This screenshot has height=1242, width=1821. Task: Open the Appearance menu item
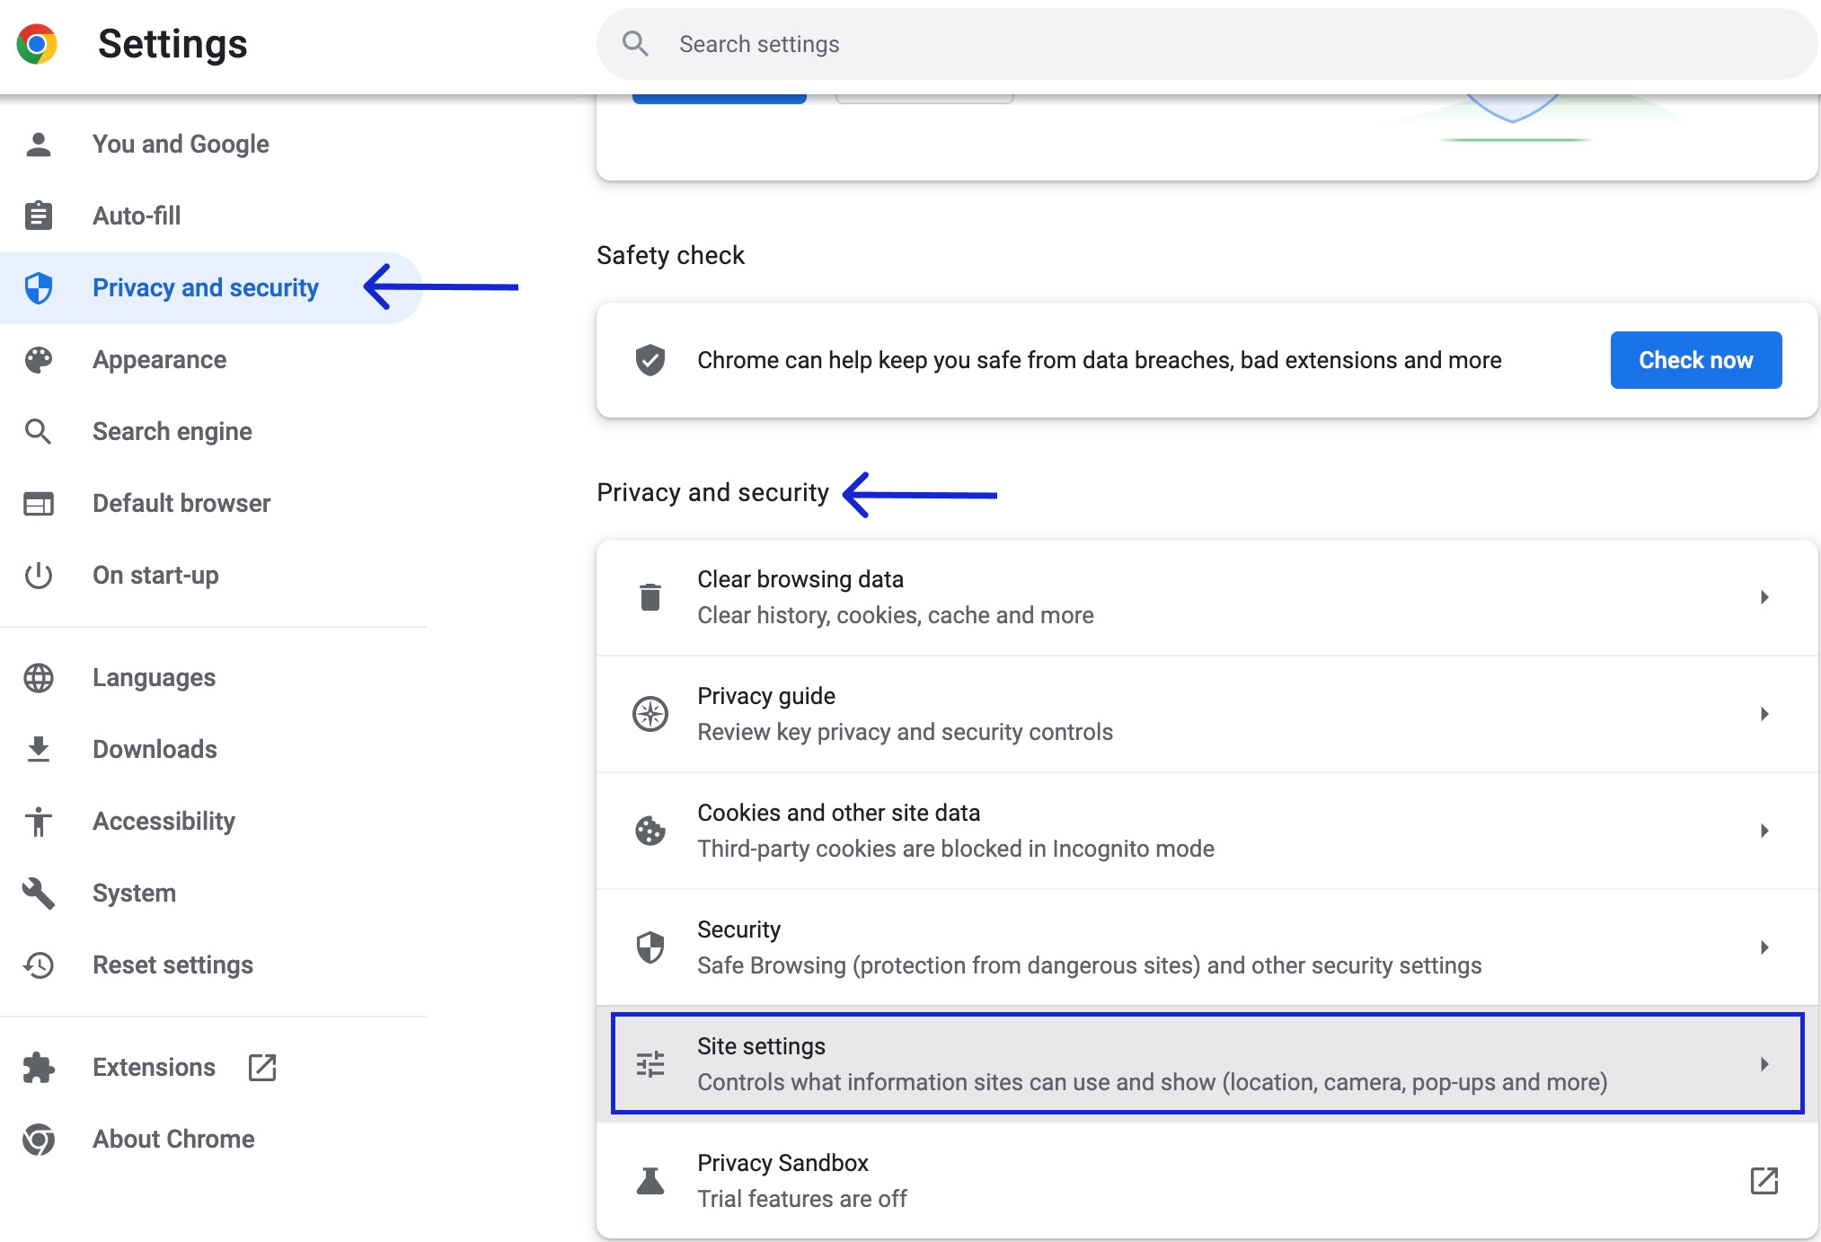pyautogui.click(x=159, y=359)
